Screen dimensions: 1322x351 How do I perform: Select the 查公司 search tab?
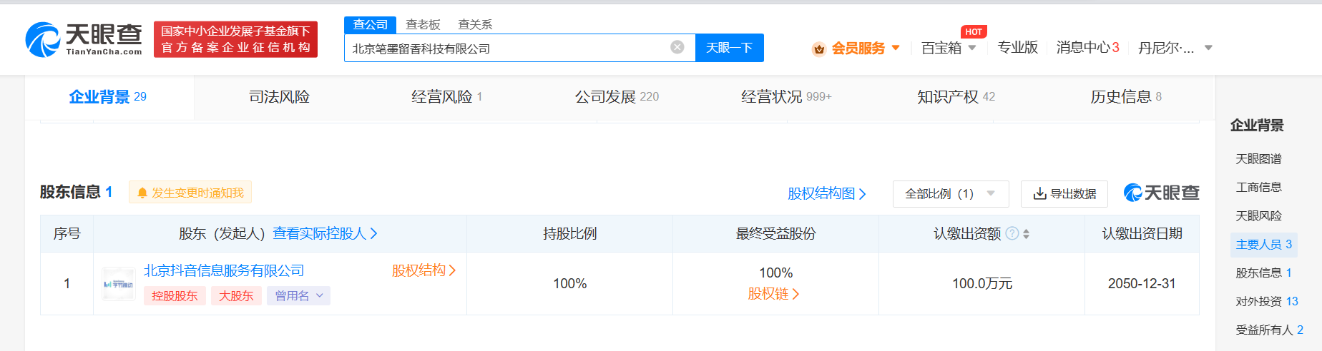point(370,24)
